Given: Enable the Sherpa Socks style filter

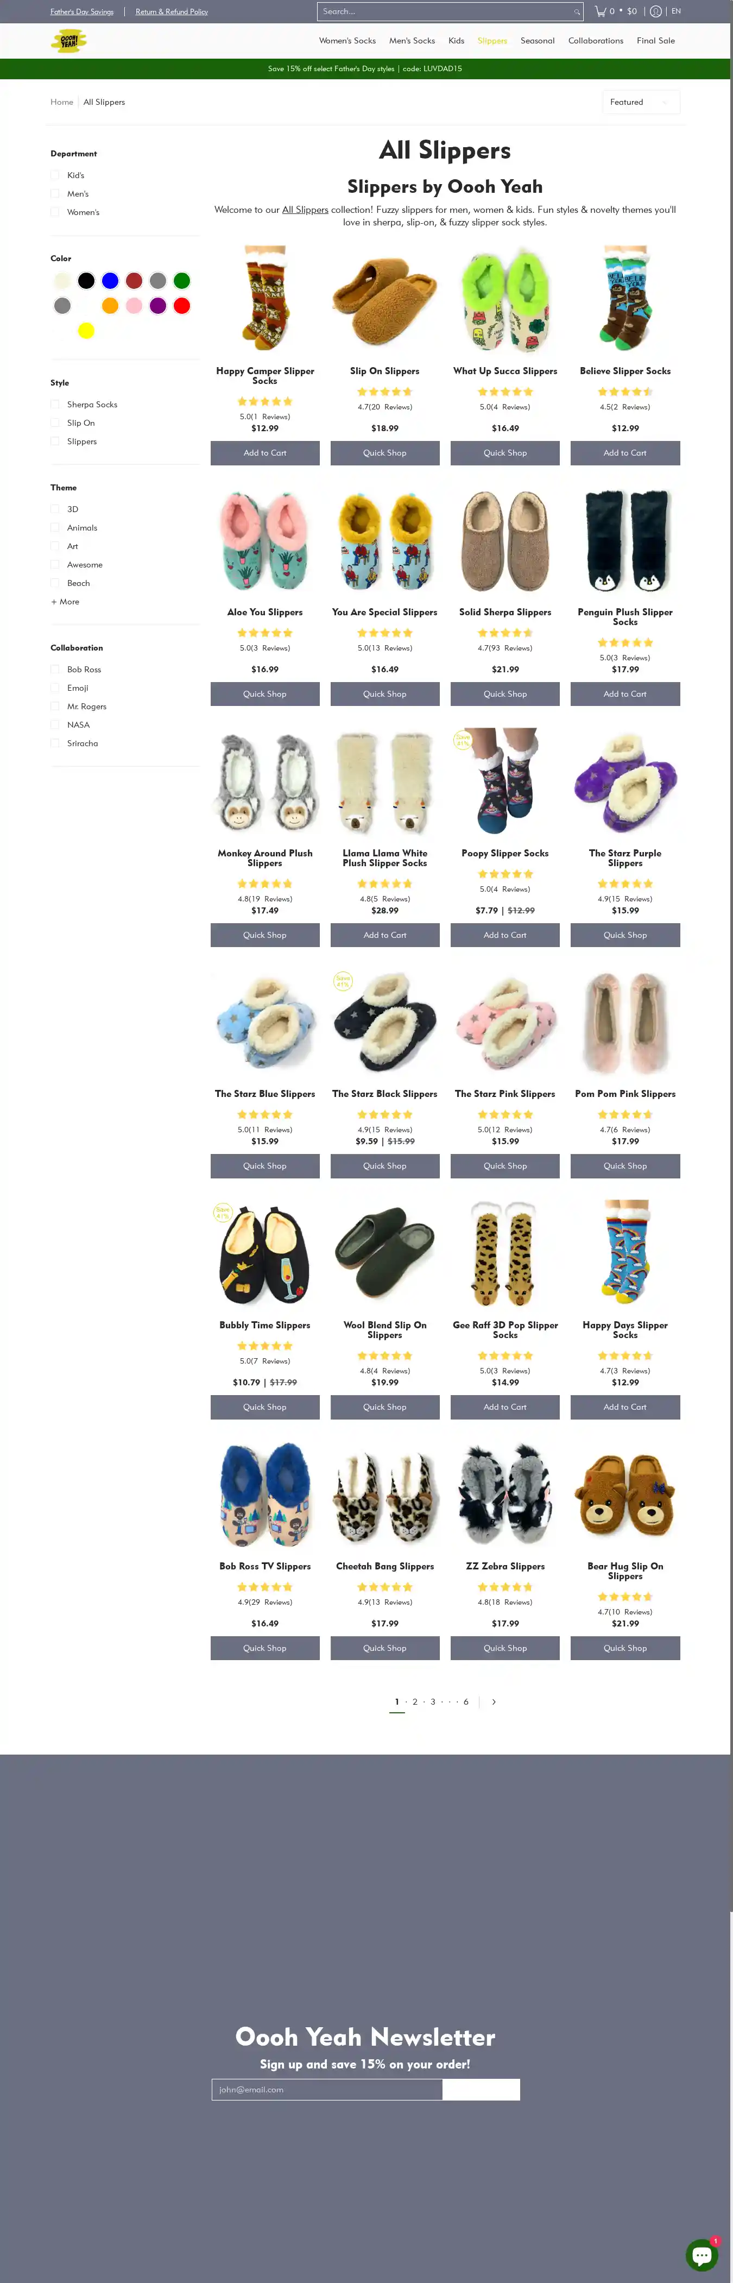Looking at the screenshot, I should [x=55, y=404].
